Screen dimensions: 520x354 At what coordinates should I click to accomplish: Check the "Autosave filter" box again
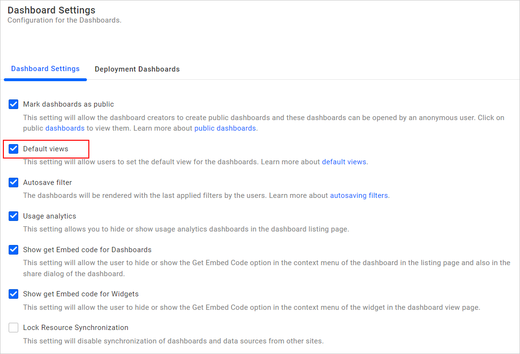[x=13, y=183]
